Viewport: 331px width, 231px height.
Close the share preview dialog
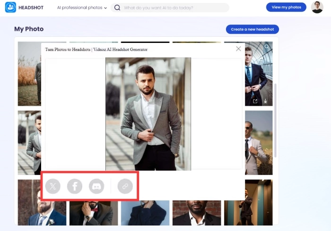[238, 49]
